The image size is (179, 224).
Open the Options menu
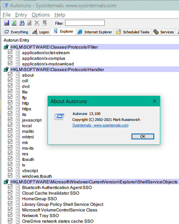[41, 15]
